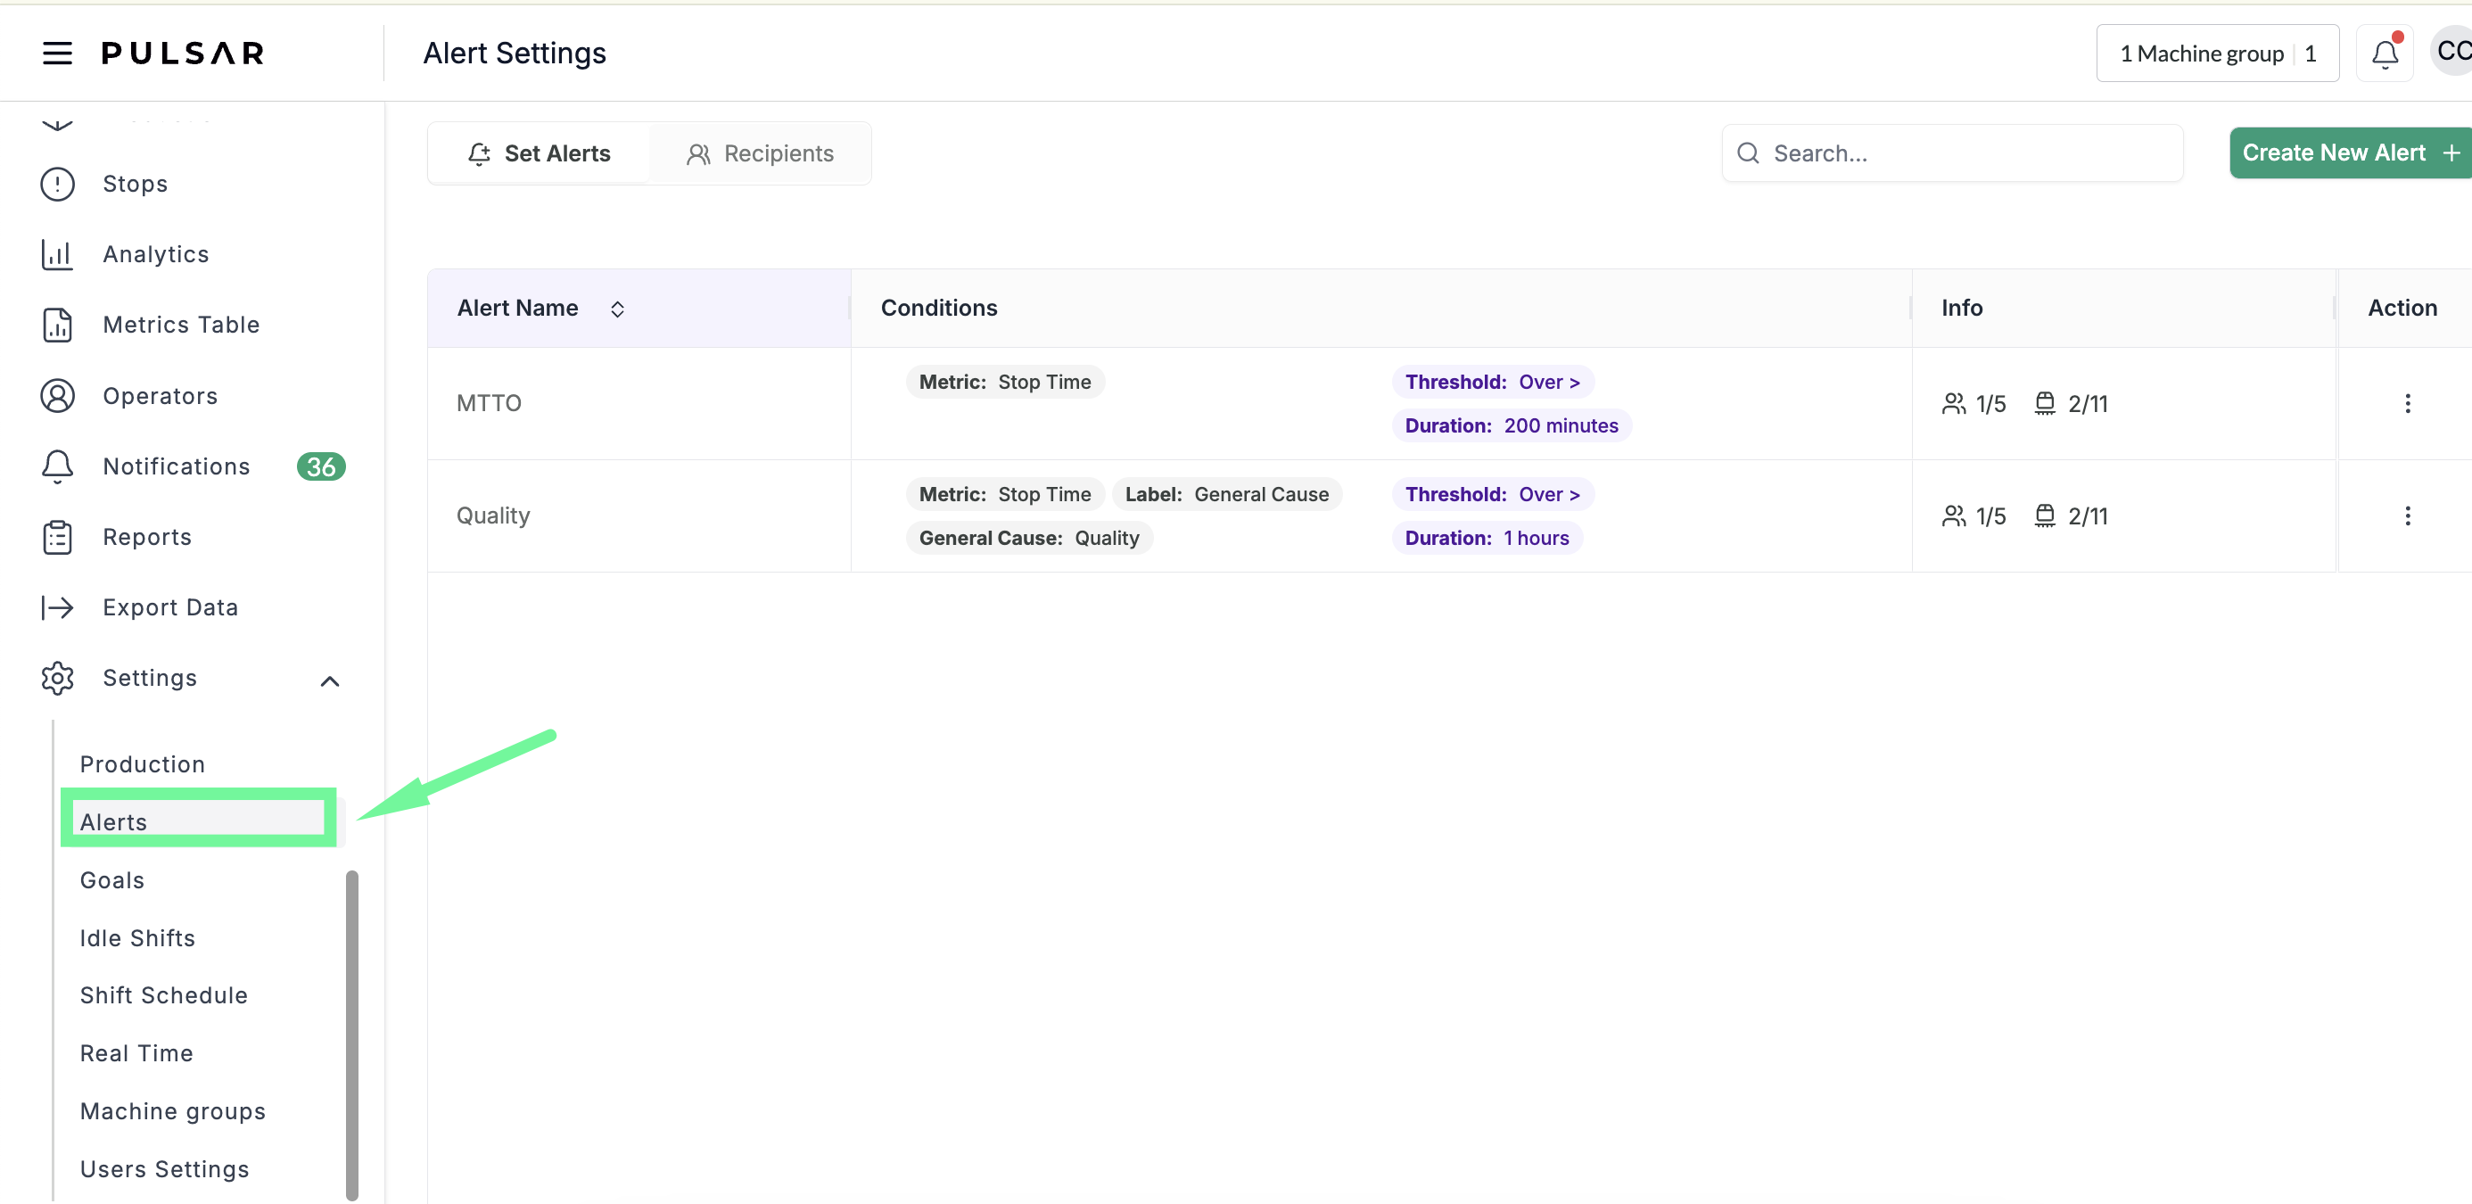Open the action menu for MTTO alert
This screenshot has width=2472, height=1204.
(2407, 403)
